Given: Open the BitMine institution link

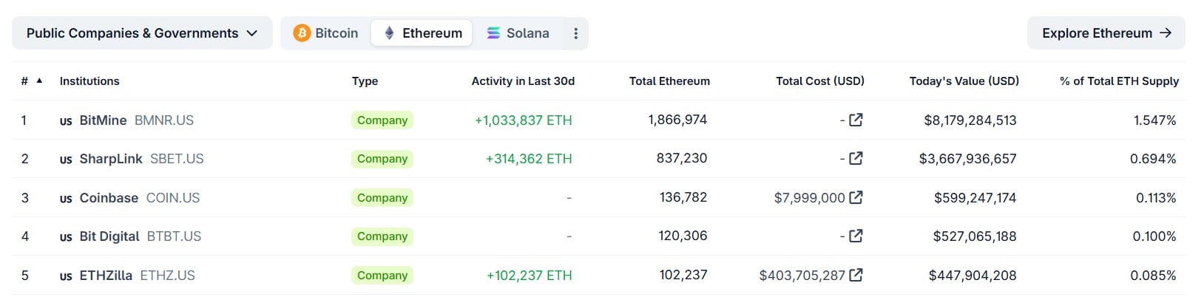Looking at the screenshot, I should [103, 120].
